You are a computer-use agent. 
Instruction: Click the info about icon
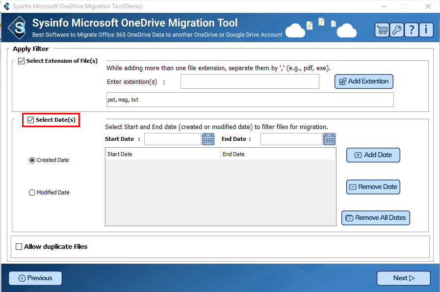click(x=426, y=30)
